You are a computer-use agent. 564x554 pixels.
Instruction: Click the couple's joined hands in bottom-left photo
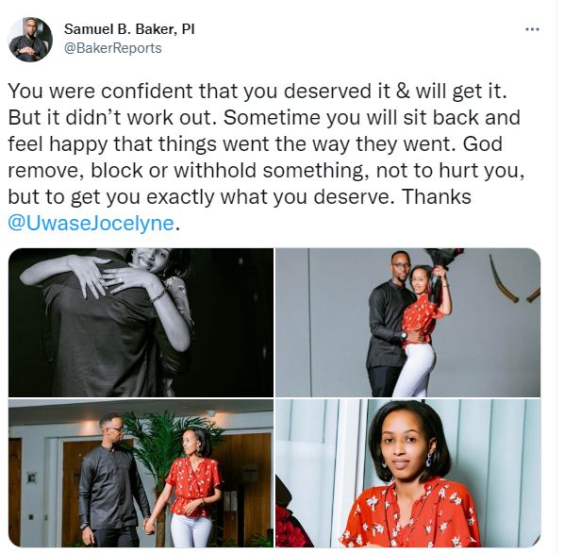tap(149, 520)
